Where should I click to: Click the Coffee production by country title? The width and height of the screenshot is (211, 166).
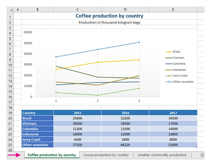109,16
